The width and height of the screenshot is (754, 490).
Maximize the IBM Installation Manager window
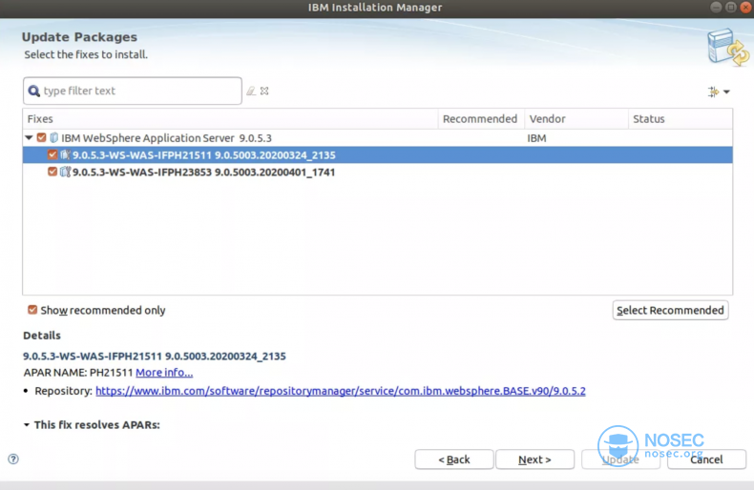click(x=730, y=8)
